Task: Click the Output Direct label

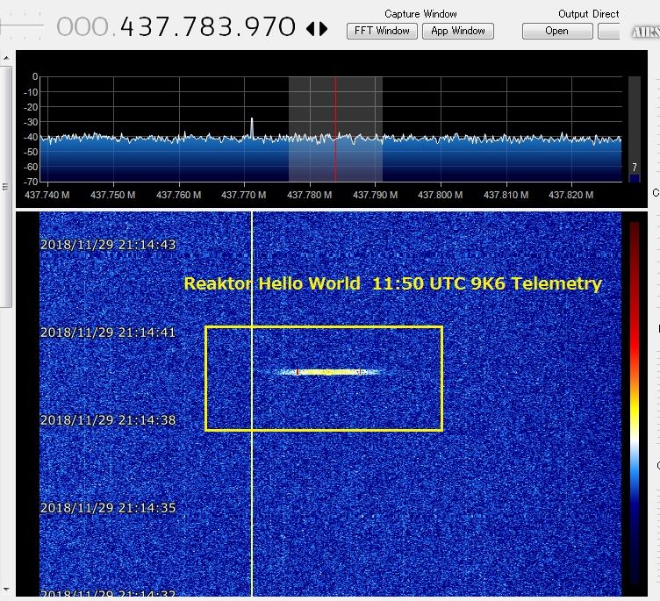Action: (588, 14)
